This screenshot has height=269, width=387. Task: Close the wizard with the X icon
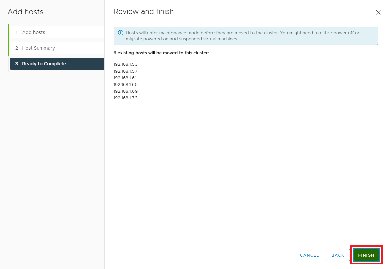[378, 12]
